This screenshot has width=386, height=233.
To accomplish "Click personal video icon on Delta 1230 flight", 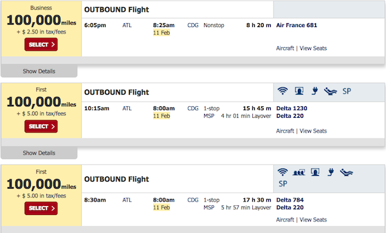I will tap(299, 91).
